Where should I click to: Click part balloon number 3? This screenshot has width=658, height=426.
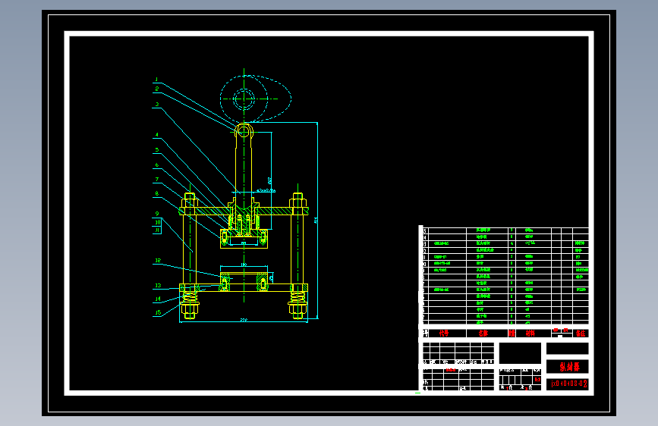coord(157,105)
